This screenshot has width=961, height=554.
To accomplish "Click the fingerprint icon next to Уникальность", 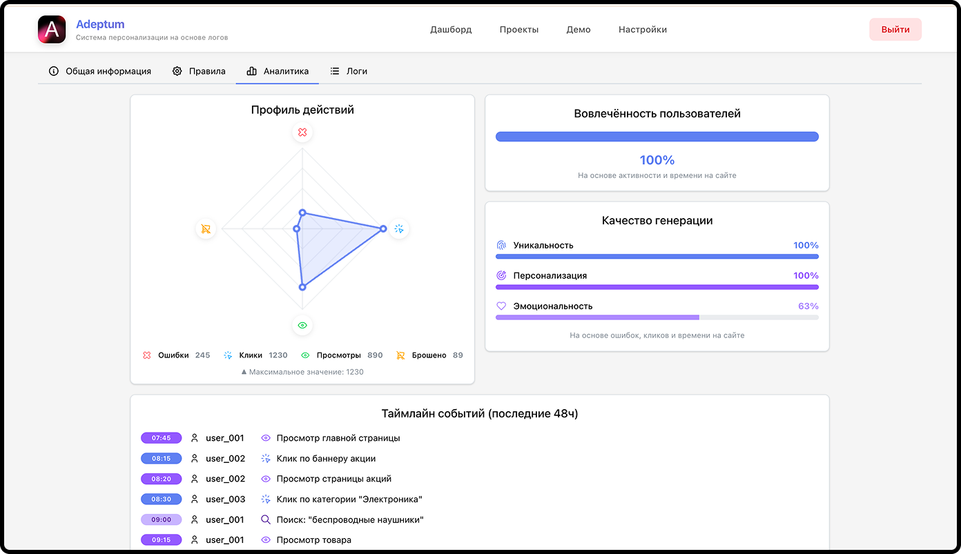I will (501, 246).
